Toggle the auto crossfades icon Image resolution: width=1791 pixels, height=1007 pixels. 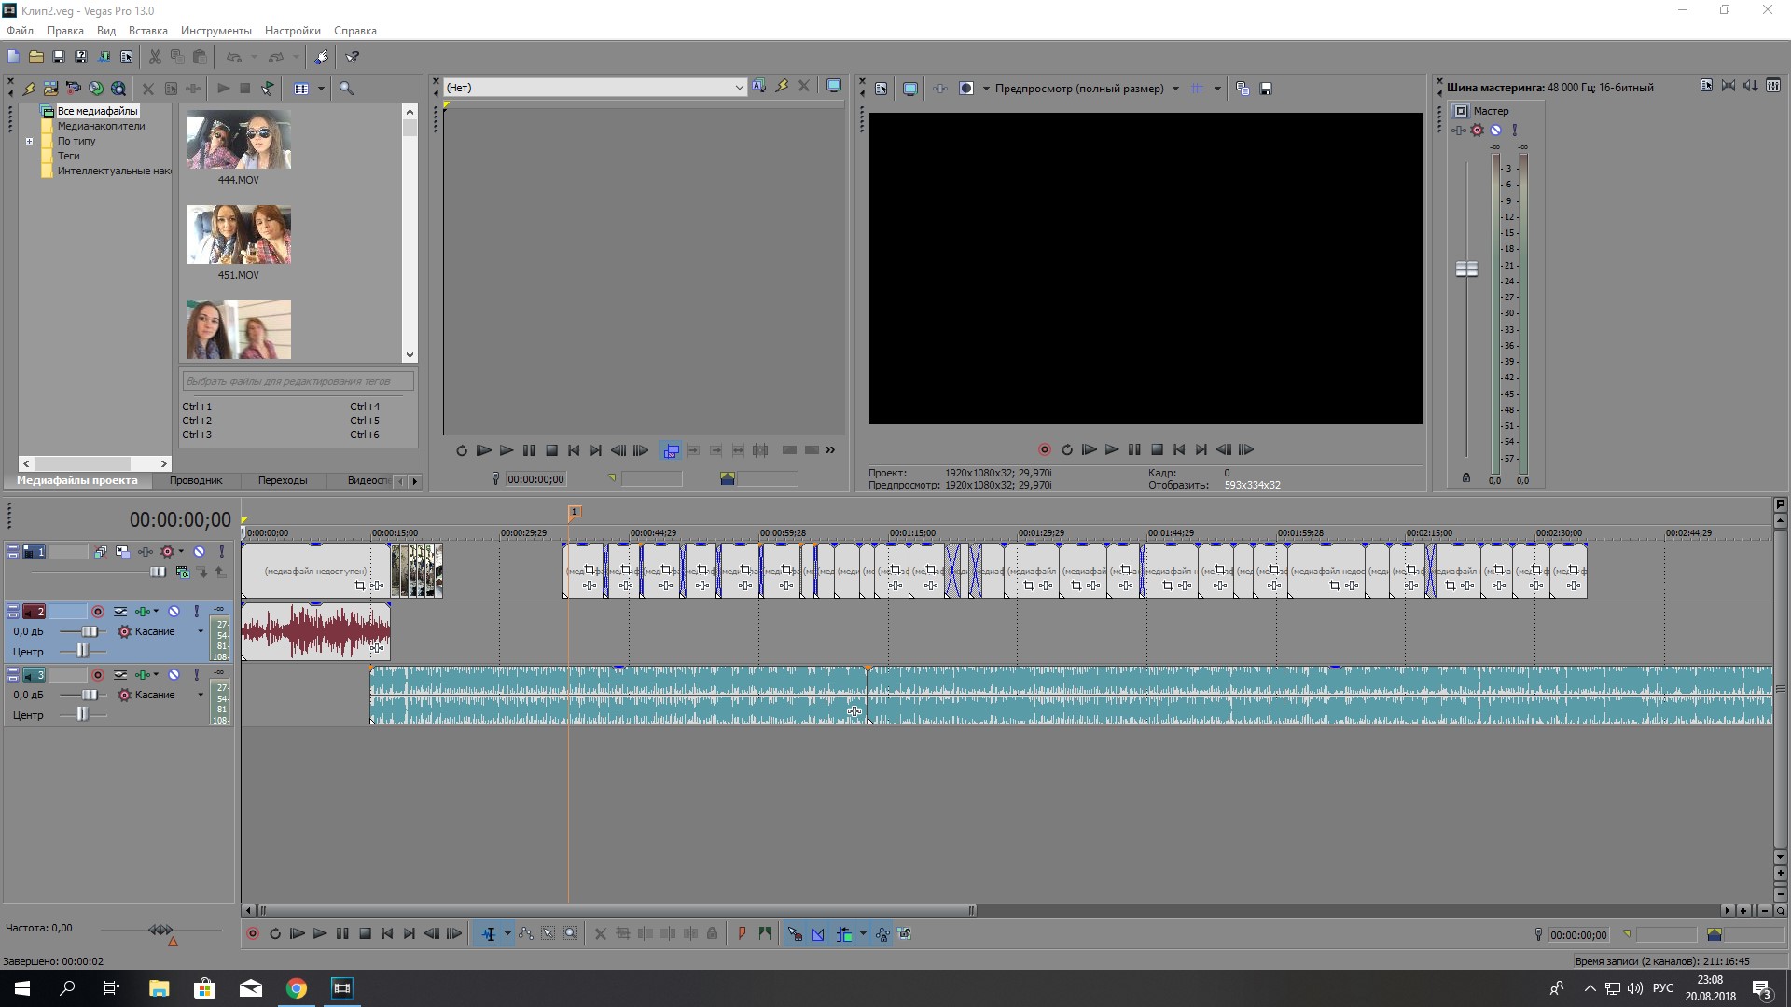point(818,933)
